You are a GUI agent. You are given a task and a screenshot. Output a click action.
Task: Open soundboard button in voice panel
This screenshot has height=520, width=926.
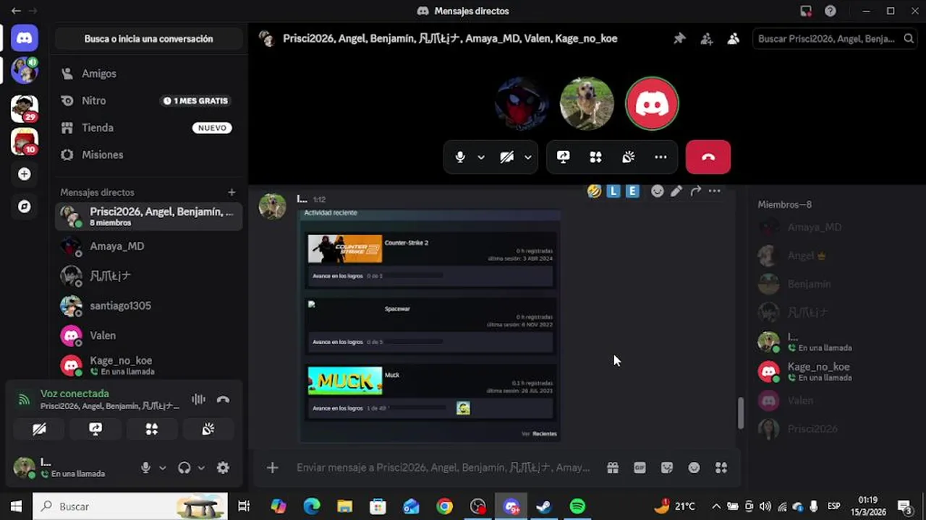coord(208,429)
